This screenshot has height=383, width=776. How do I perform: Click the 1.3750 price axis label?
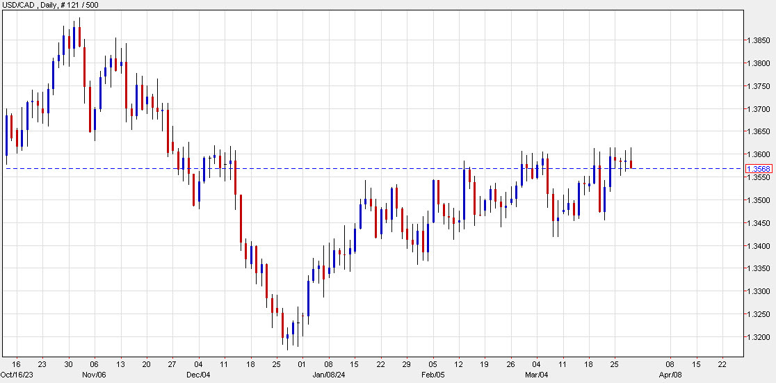758,86
